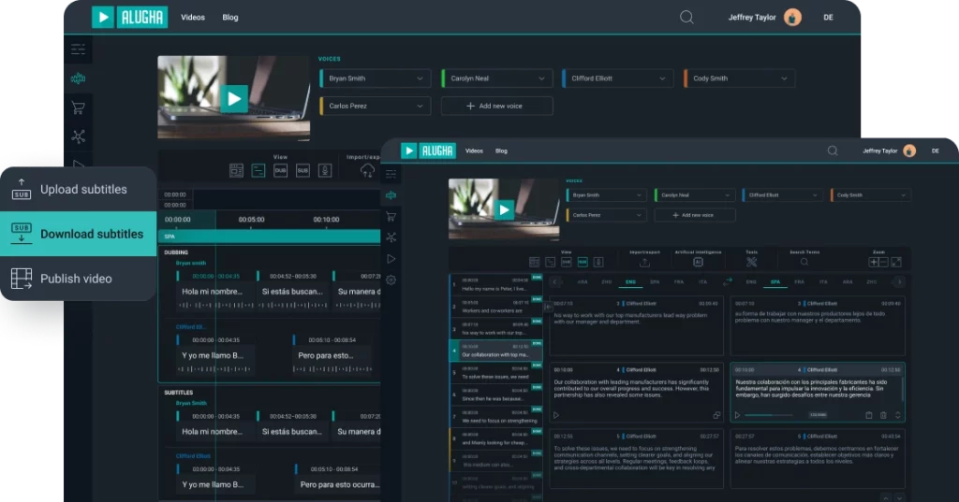Click the swap languages arrows icon
The width and height of the screenshot is (959, 502).
(728, 281)
